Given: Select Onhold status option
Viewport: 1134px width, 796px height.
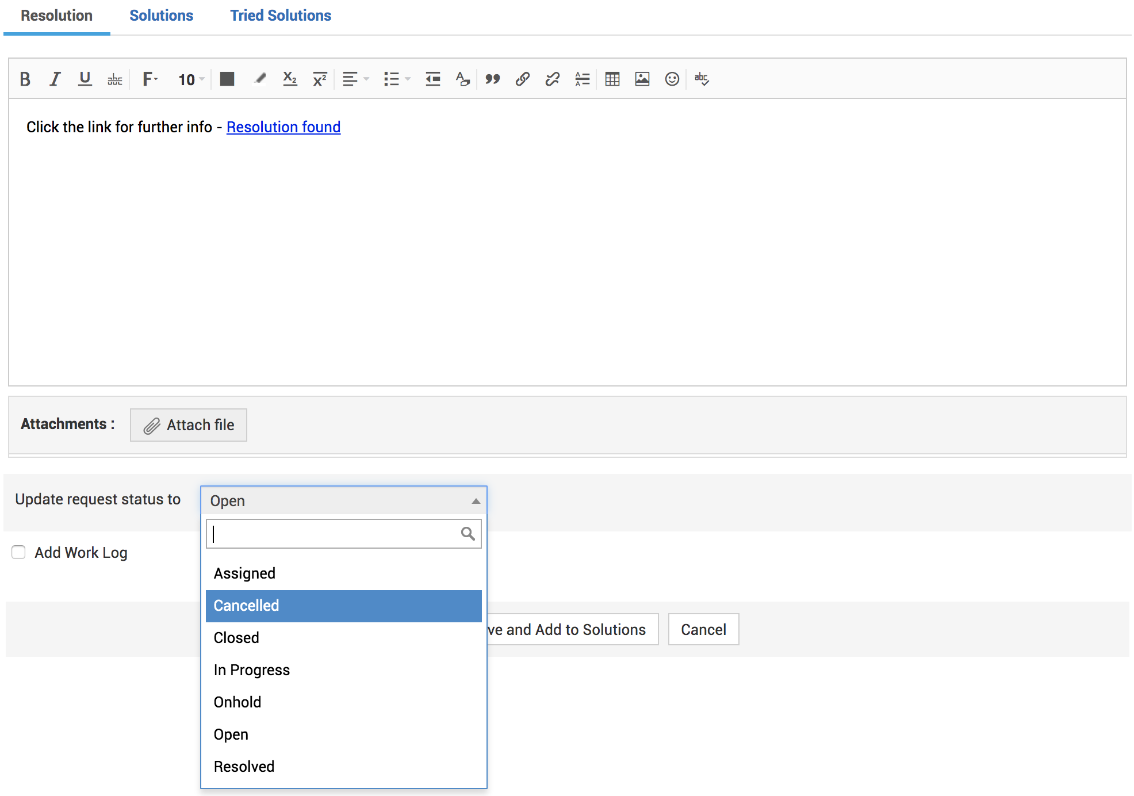Looking at the screenshot, I should [344, 702].
